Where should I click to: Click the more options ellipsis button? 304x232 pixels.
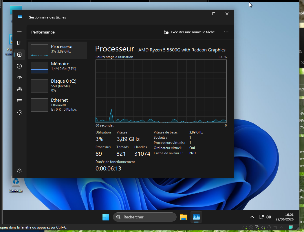226,32
